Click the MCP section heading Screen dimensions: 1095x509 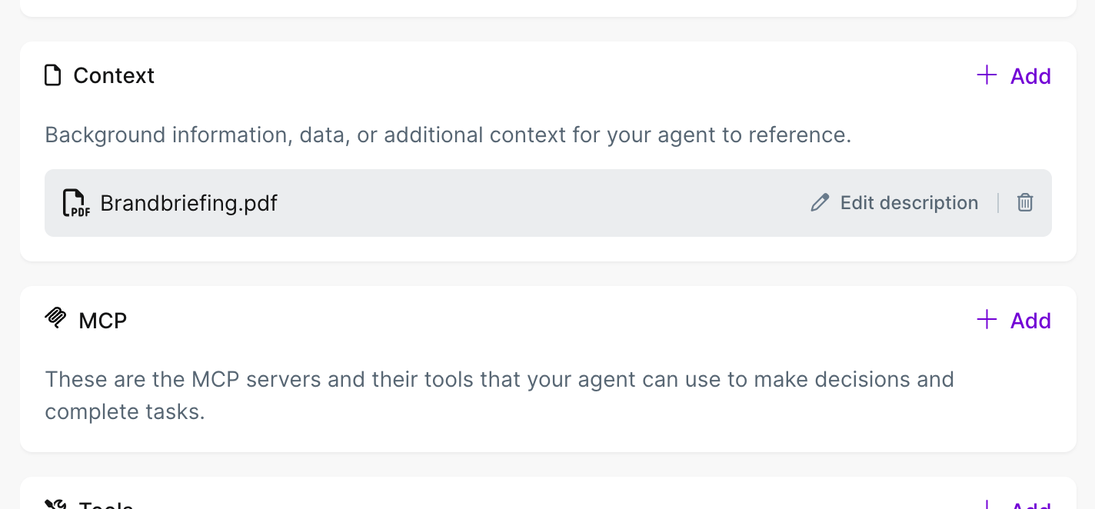(102, 320)
